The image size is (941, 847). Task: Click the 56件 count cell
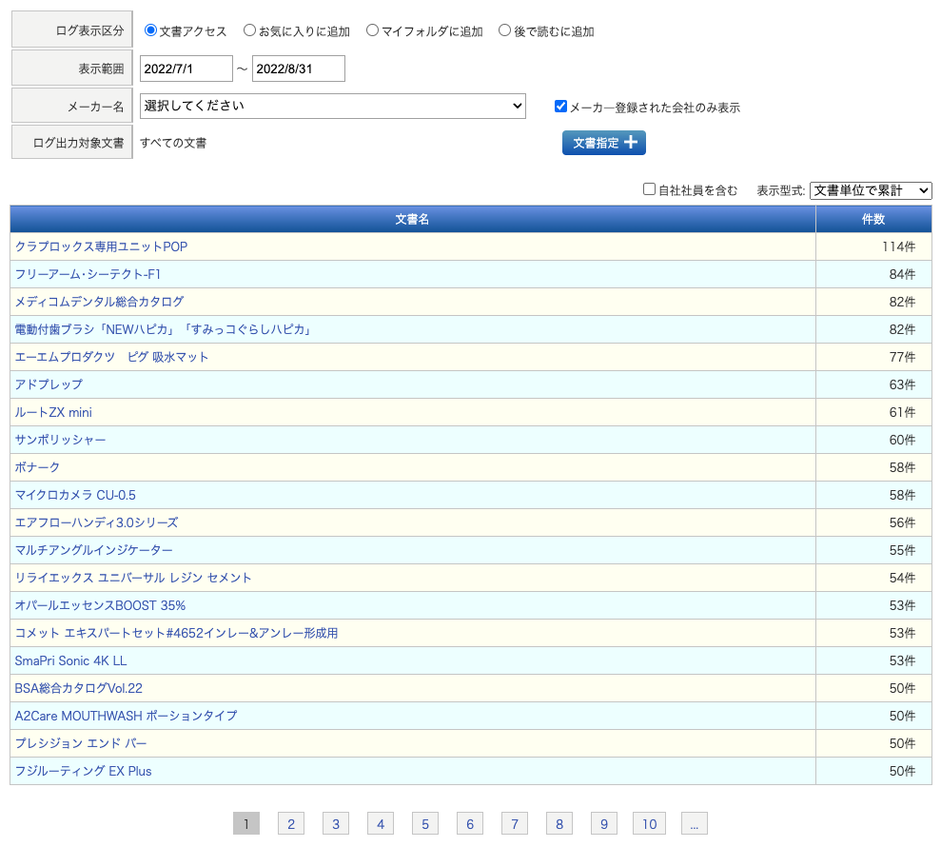873,522
